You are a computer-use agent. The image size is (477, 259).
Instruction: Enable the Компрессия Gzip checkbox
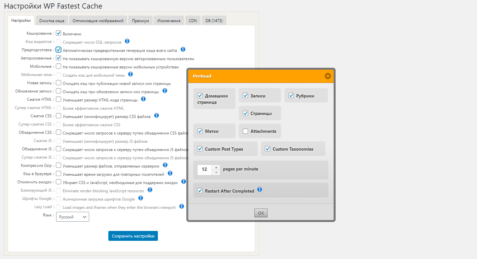point(58,165)
